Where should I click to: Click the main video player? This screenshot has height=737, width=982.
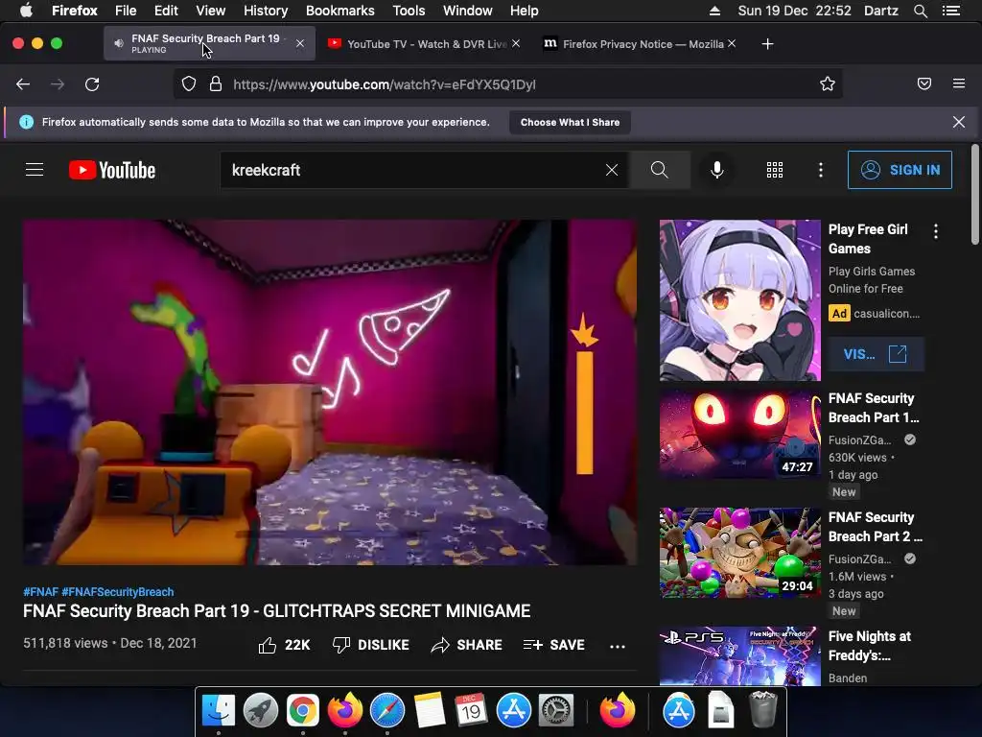coord(330,392)
